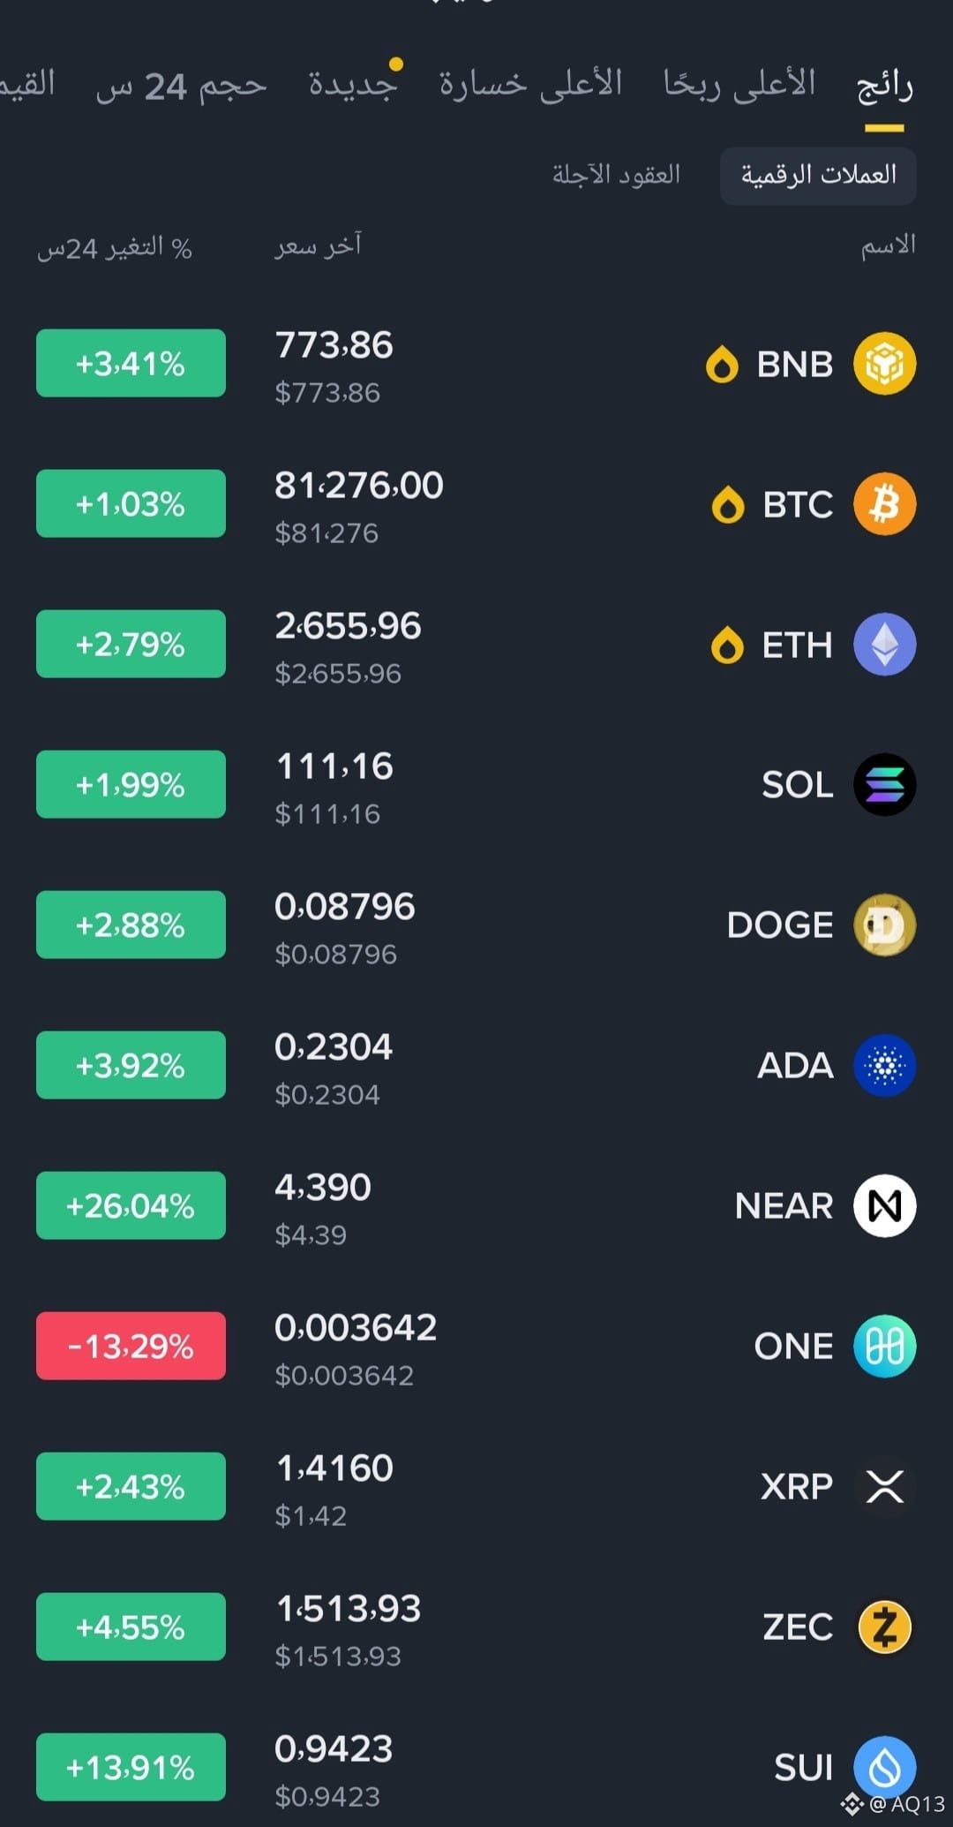Select the NEAR protocol logo
953x1827 pixels.
click(884, 1206)
